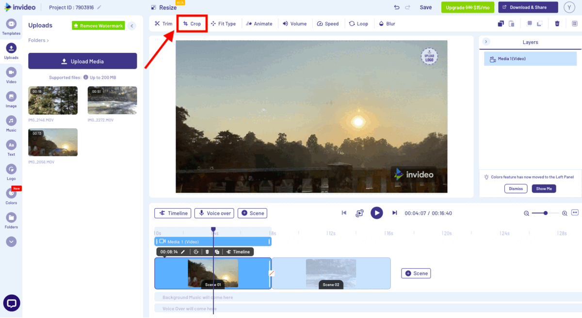Open the Volume control
This screenshot has width=582, height=318.
294,23
